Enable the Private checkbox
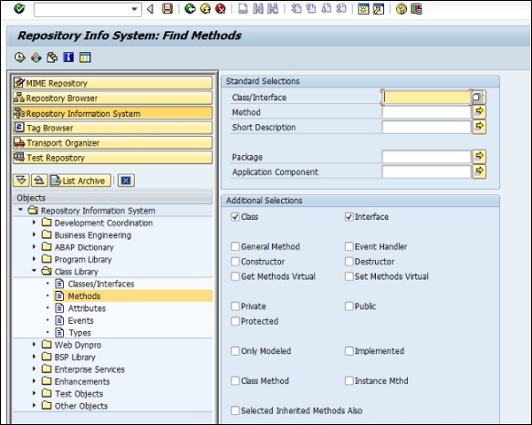 click(x=235, y=306)
